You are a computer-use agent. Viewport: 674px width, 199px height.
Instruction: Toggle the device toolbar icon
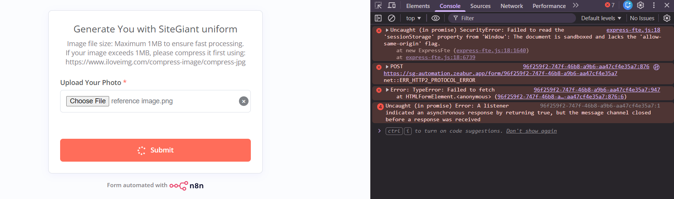click(391, 5)
